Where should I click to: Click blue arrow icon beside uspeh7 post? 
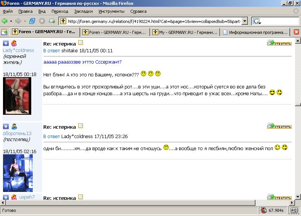coord(6,197)
